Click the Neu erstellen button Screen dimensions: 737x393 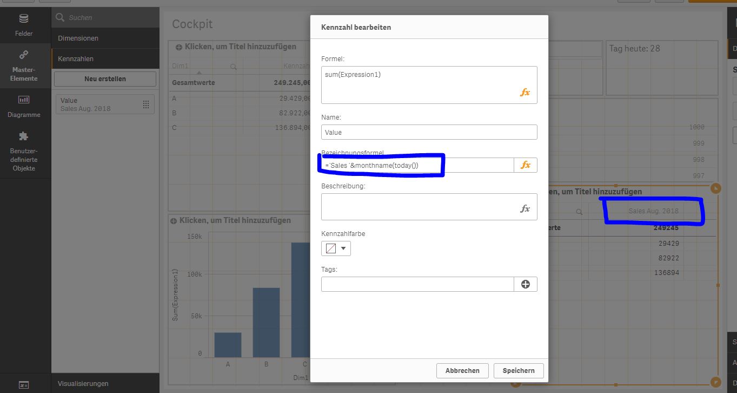tap(105, 78)
